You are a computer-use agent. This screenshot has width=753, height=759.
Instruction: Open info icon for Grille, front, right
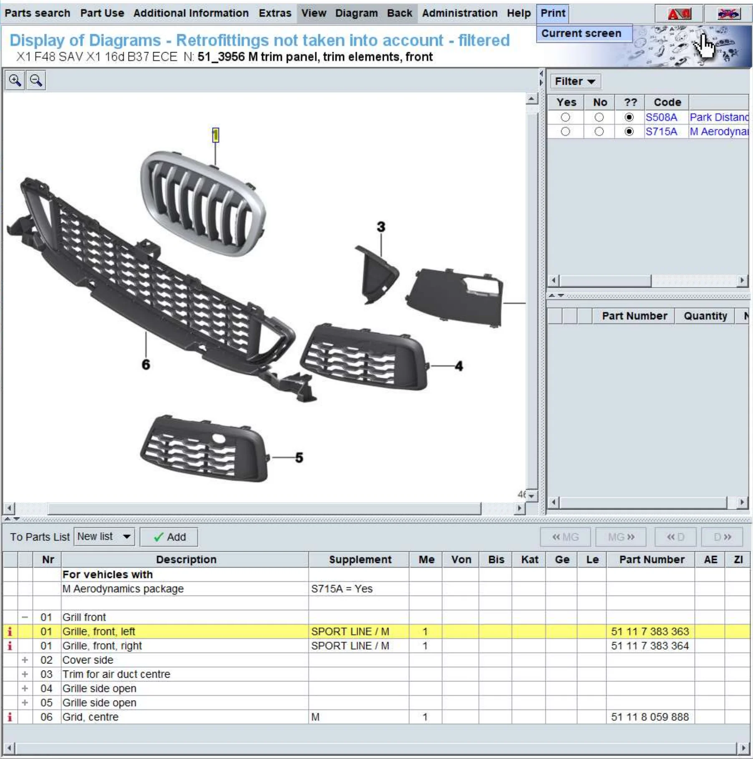(10, 646)
